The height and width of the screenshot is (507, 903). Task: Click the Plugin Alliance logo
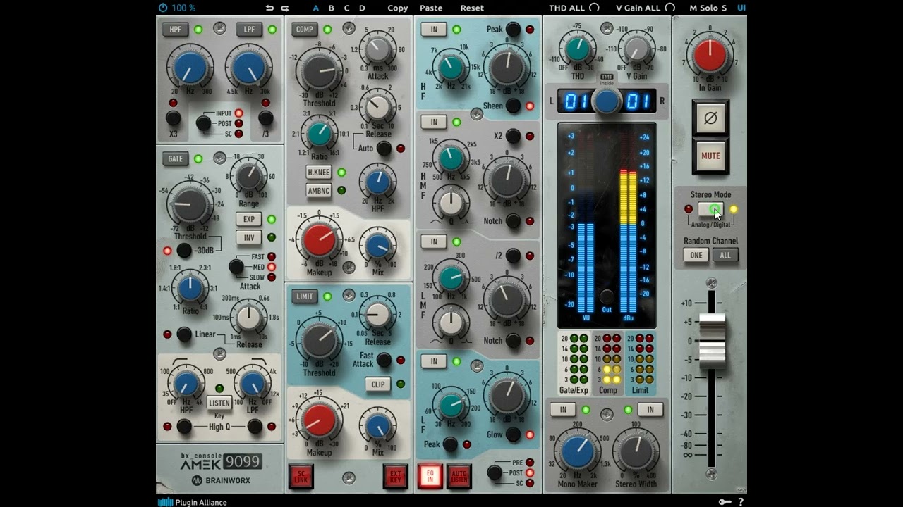(x=192, y=502)
